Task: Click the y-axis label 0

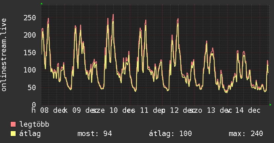Action: pos(34,104)
